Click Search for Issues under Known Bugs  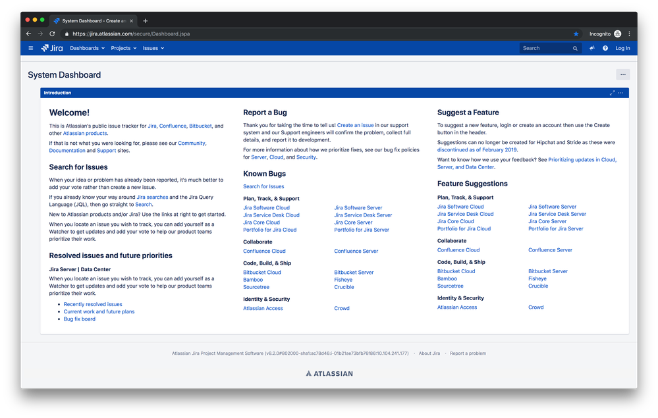[263, 186]
